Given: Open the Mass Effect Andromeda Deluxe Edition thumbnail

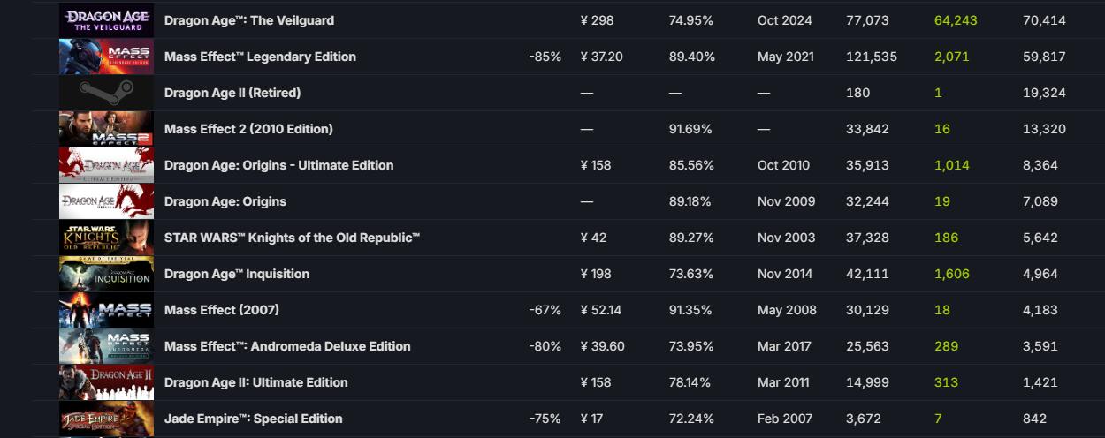Looking at the screenshot, I should click(x=106, y=346).
